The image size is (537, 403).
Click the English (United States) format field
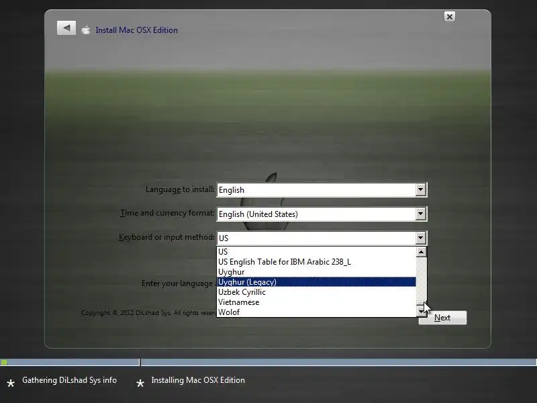322,214
